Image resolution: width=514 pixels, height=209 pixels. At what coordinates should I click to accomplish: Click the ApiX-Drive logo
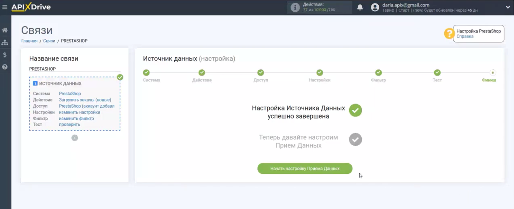coord(31,7)
